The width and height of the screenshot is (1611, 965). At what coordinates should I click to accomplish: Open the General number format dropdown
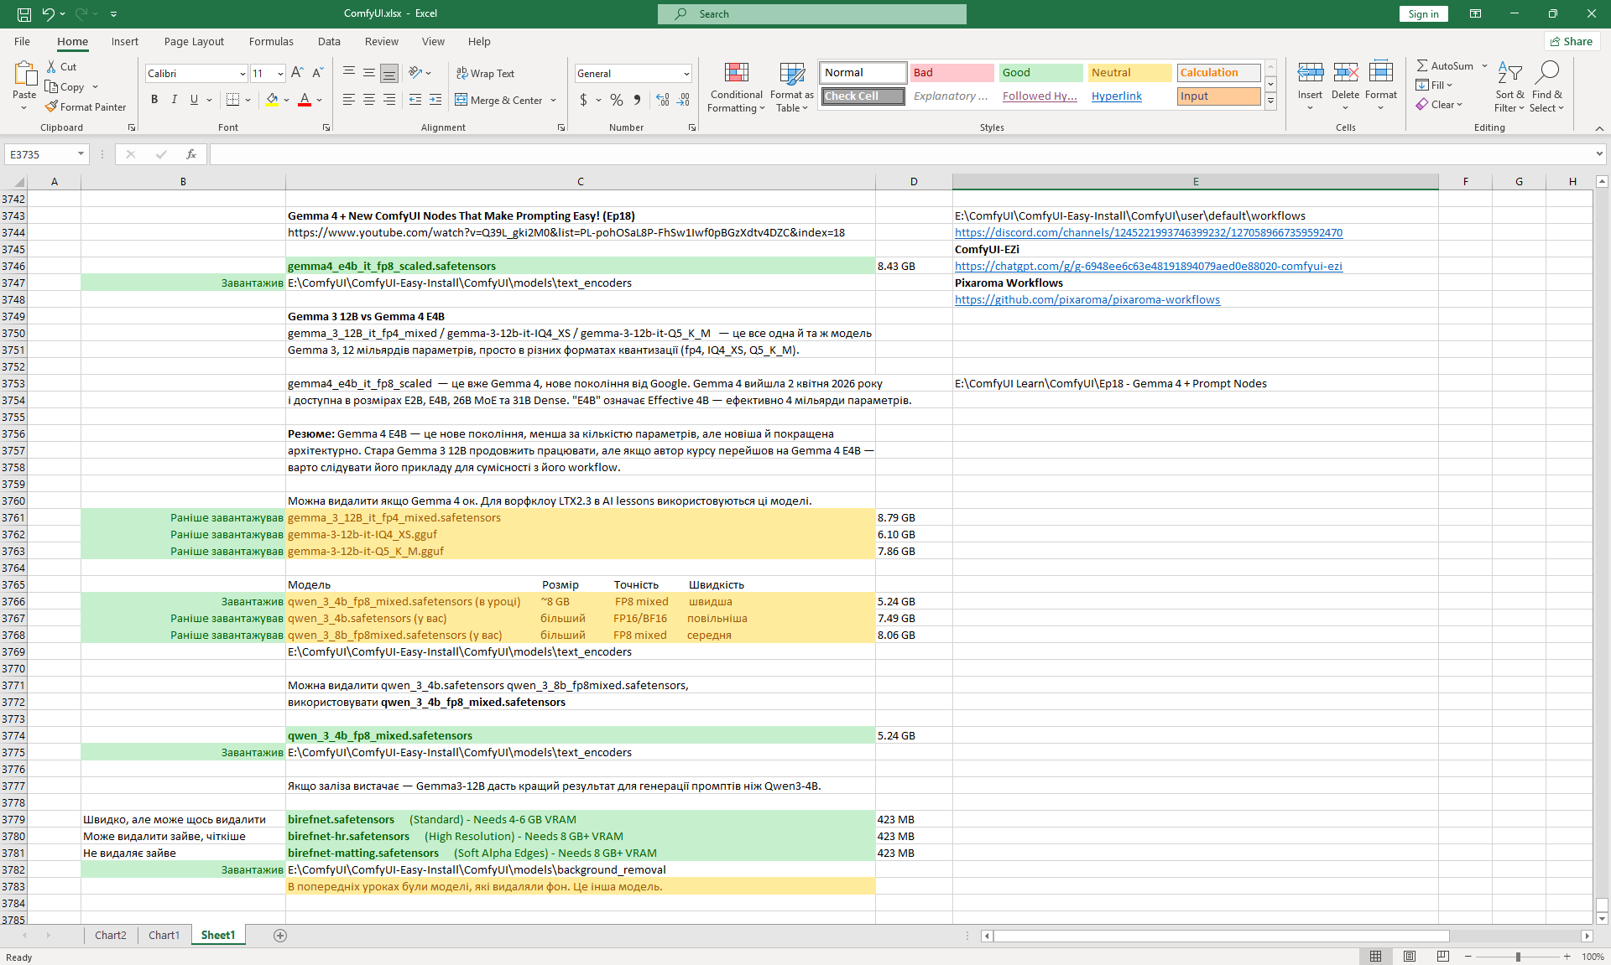(x=686, y=74)
